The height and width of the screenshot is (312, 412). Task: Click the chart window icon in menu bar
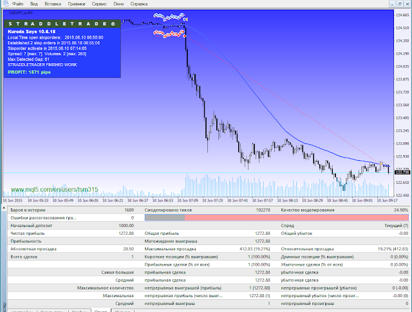pyautogui.click(x=5, y=4)
